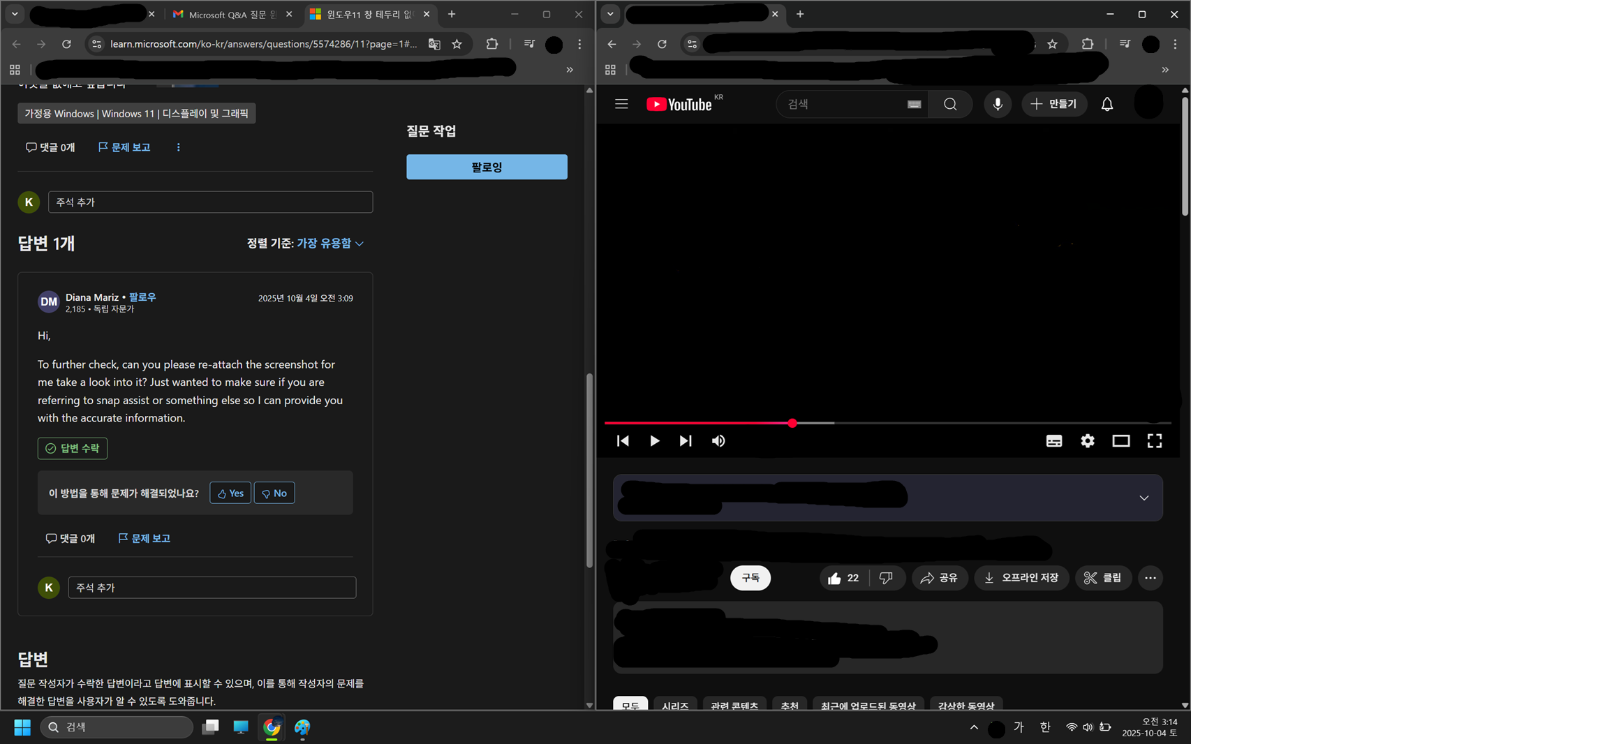Open the 클립 scissors clip tool
Viewport: 1614px width, 744px height.
pos(1103,578)
